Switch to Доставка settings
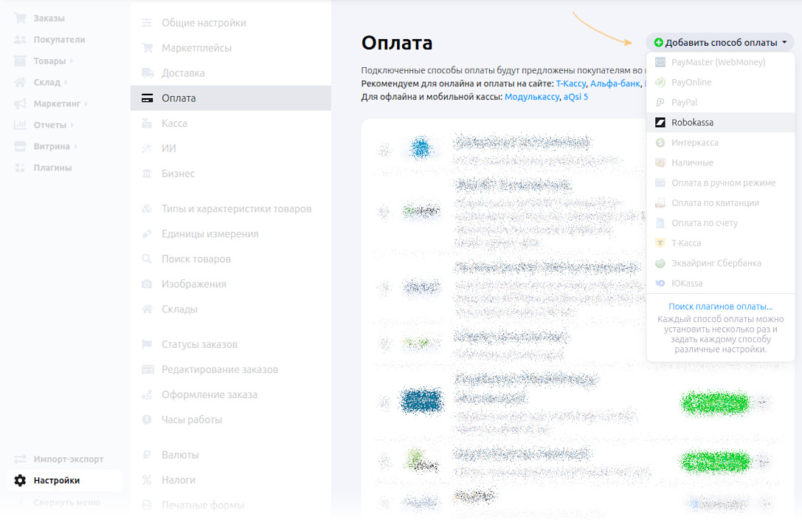The width and height of the screenshot is (802, 520). coord(179,72)
